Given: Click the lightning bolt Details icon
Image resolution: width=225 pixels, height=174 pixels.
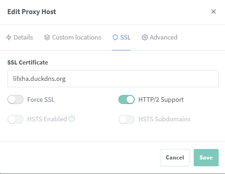Looking at the screenshot, I should [x=9, y=37].
